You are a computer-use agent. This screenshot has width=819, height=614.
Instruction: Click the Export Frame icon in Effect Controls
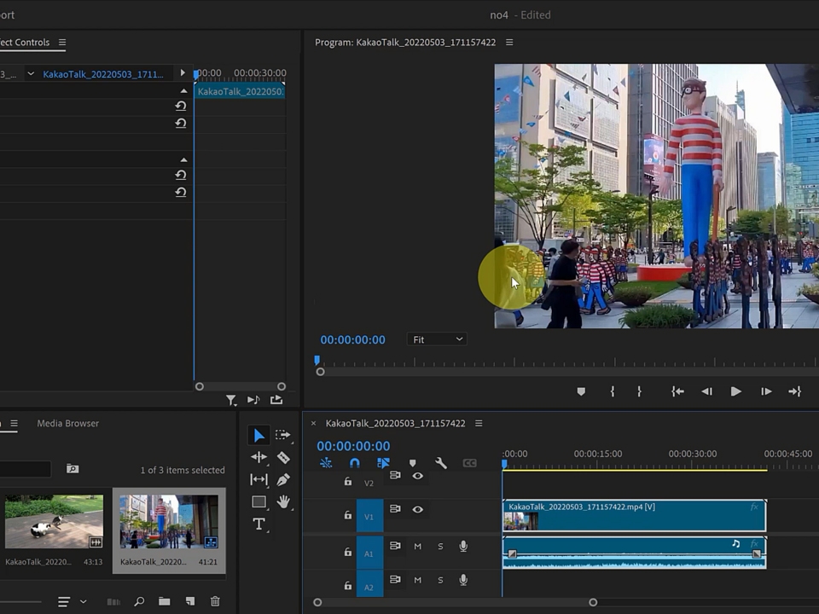click(x=276, y=400)
